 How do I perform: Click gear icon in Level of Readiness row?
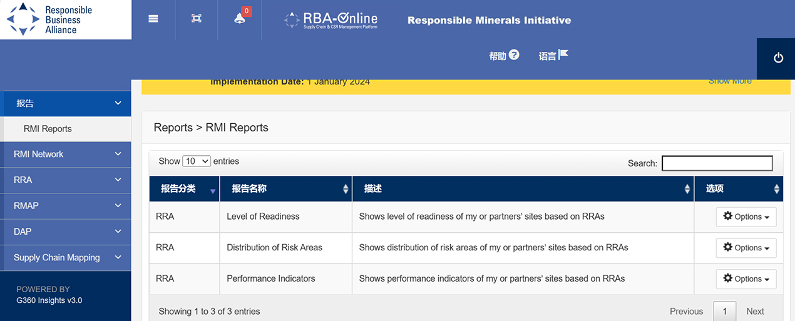[727, 216]
